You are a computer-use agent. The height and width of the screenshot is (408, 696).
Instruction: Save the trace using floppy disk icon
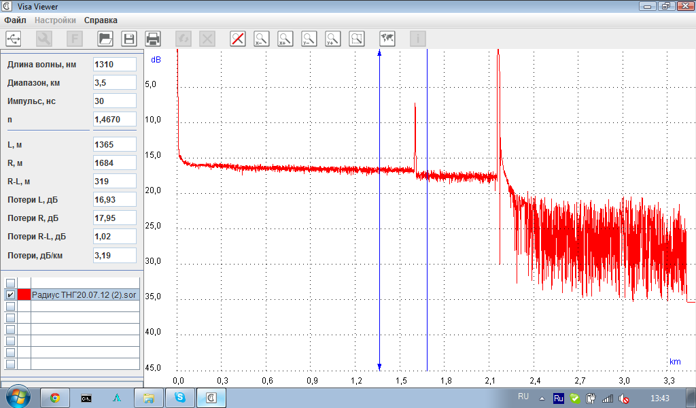(129, 39)
